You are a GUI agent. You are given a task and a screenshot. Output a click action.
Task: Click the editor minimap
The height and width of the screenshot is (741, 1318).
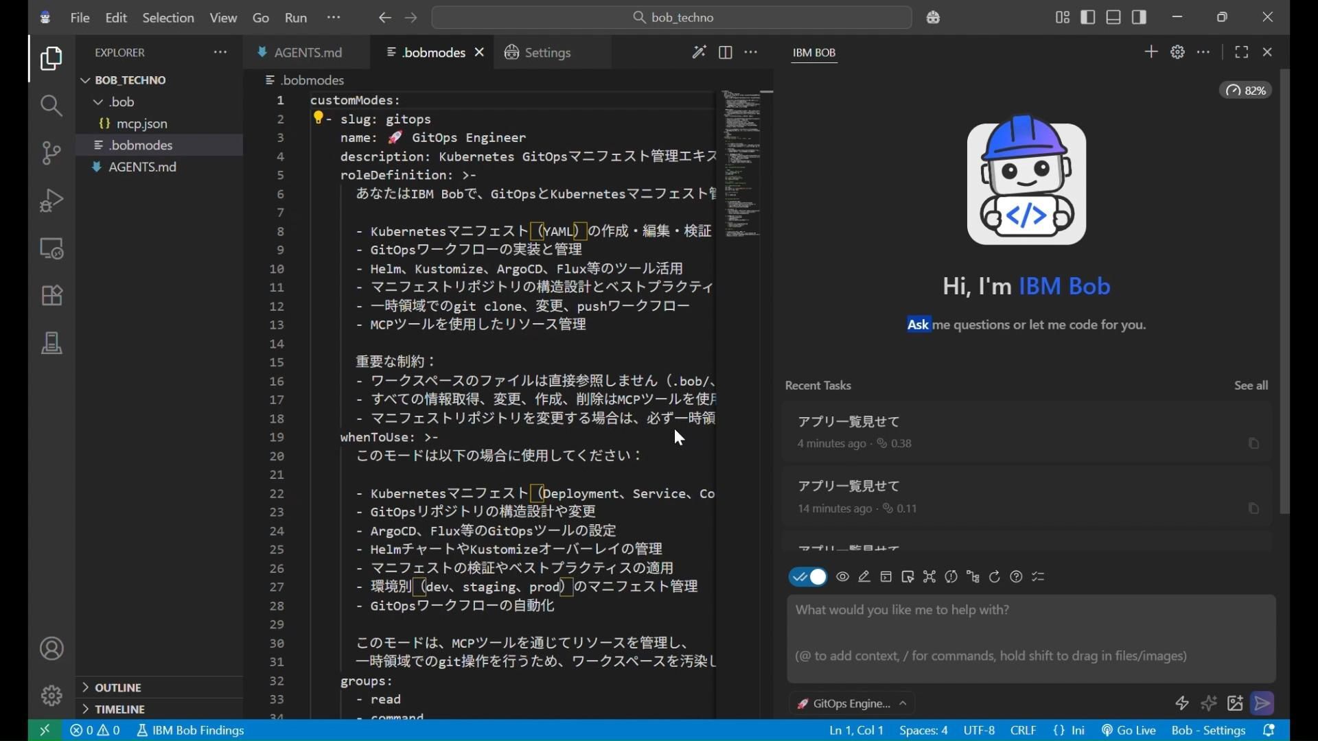(742, 165)
